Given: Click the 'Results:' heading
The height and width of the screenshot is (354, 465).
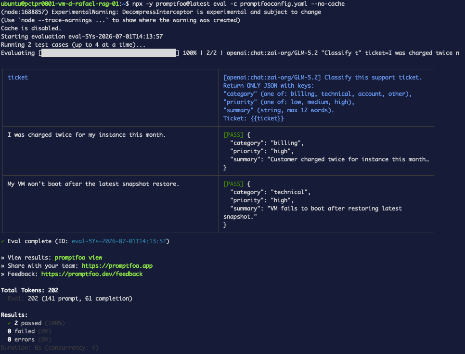Looking at the screenshot, I should tap(14, 315).
